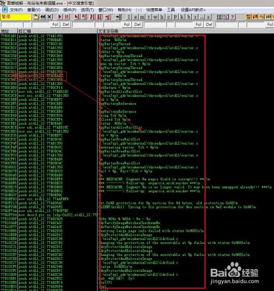
Task: Open Threads window with the 't' button
Action: click(149, 17)
